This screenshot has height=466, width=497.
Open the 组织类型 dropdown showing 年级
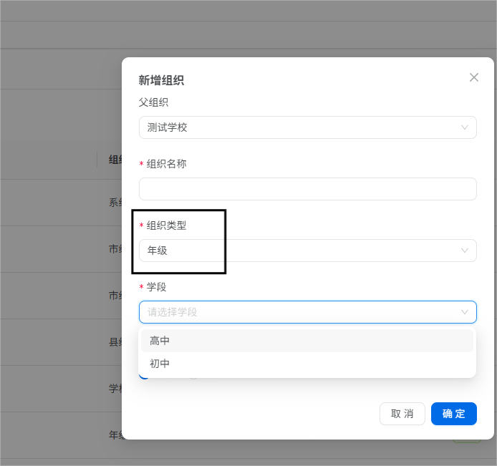[x=308, y=251]
